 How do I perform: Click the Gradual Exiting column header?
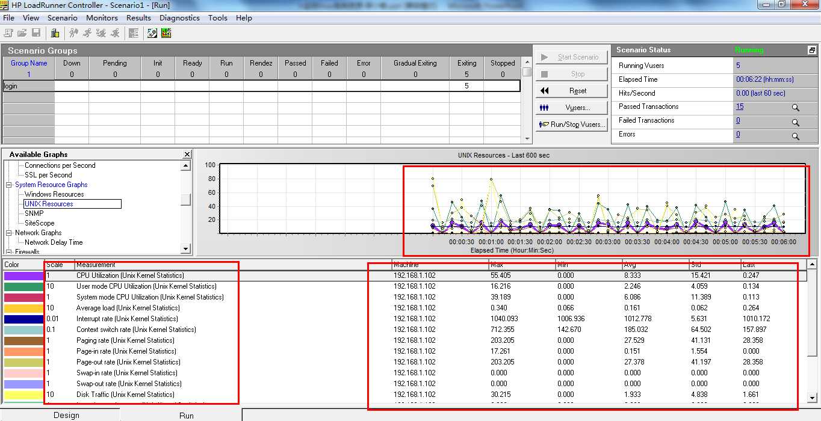(415, 63)
